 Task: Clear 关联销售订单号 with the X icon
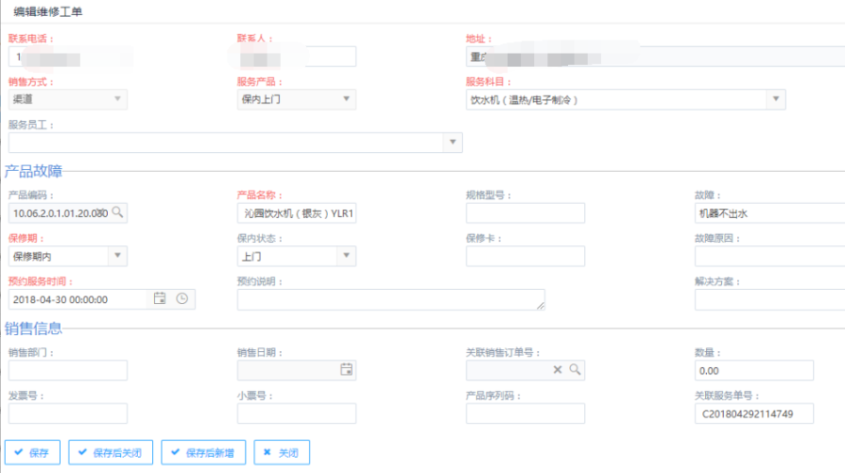[x=558, y=370]
